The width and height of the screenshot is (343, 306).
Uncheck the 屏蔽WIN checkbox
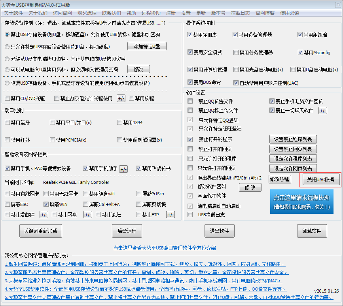46,204
